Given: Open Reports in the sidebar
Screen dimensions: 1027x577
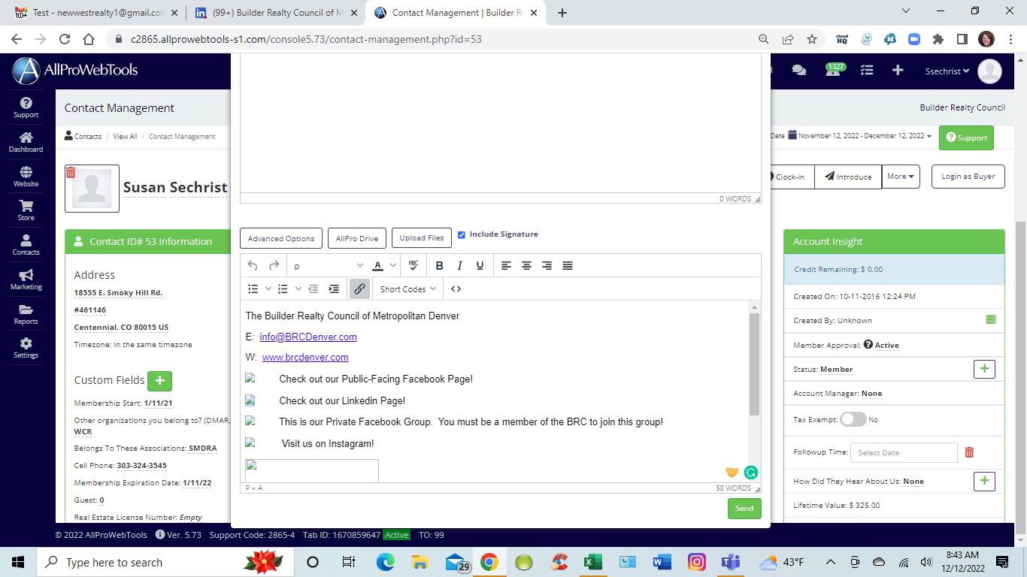Looking at the screenshot, I should coord(26,313).
